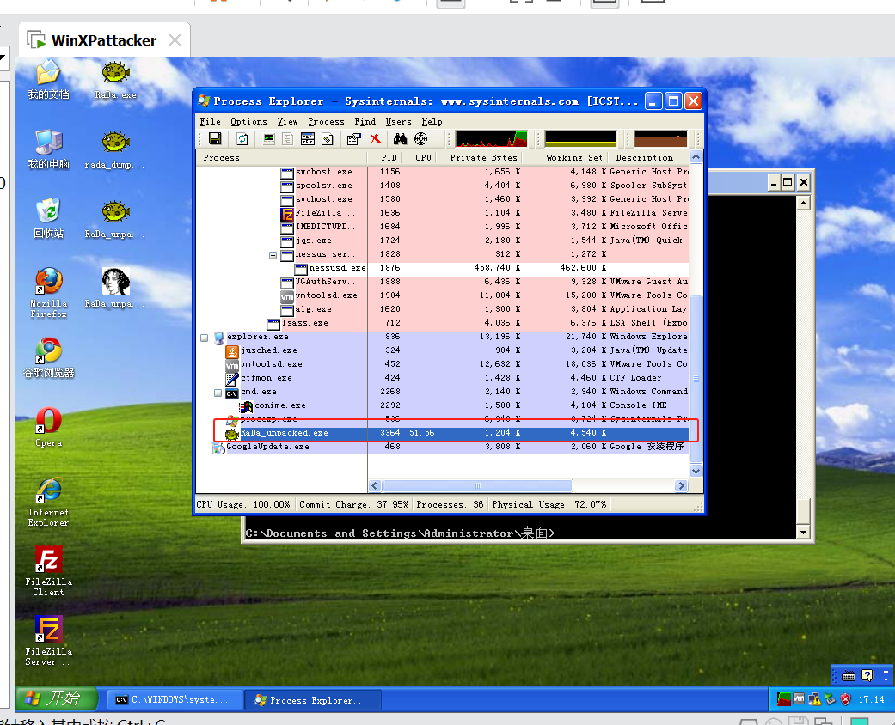Screen dimensions: 895x725
Task: Select the pufferfish RaDa_unpa desktop icon
Action: (x=114, y=220)
